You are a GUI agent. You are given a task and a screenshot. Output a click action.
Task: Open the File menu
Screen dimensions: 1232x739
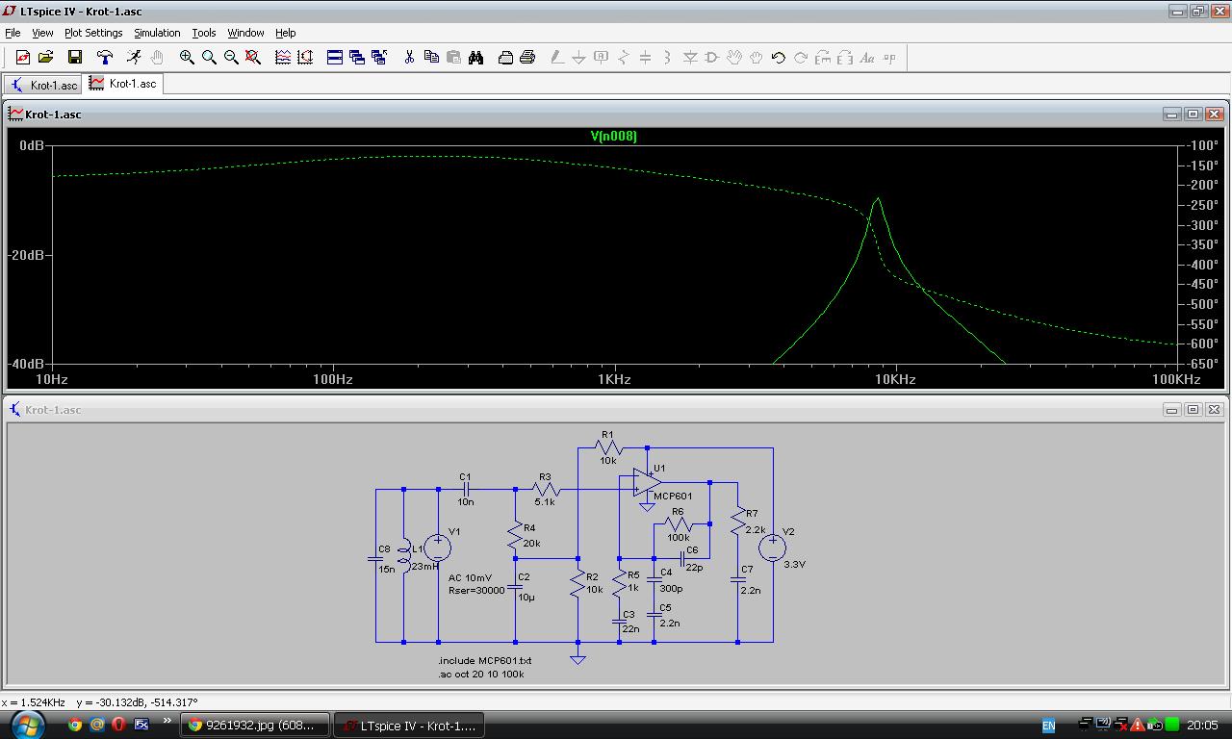pos(13,33)
